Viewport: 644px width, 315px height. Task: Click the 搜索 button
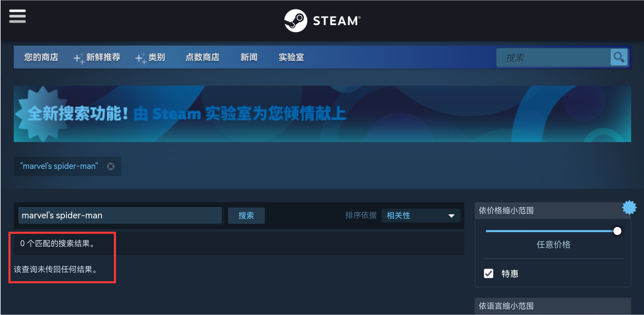coord(246,215)
